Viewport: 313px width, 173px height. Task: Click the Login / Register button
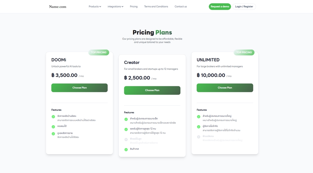(x=244, y=6)
